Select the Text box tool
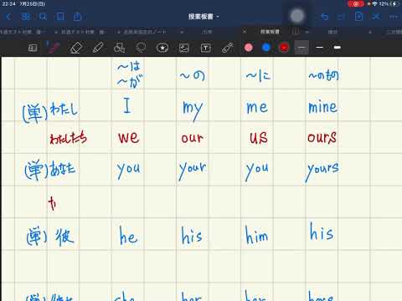 206,48
